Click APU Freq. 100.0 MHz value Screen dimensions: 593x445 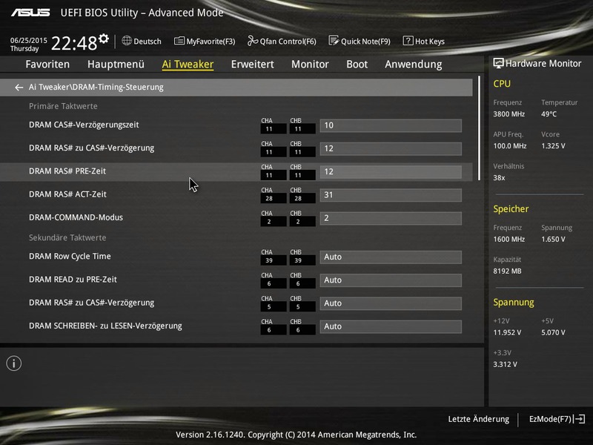(x=509, y=146)
